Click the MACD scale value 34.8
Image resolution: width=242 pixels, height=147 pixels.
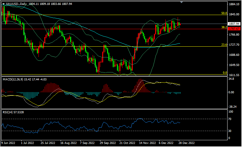click(232, 79)
